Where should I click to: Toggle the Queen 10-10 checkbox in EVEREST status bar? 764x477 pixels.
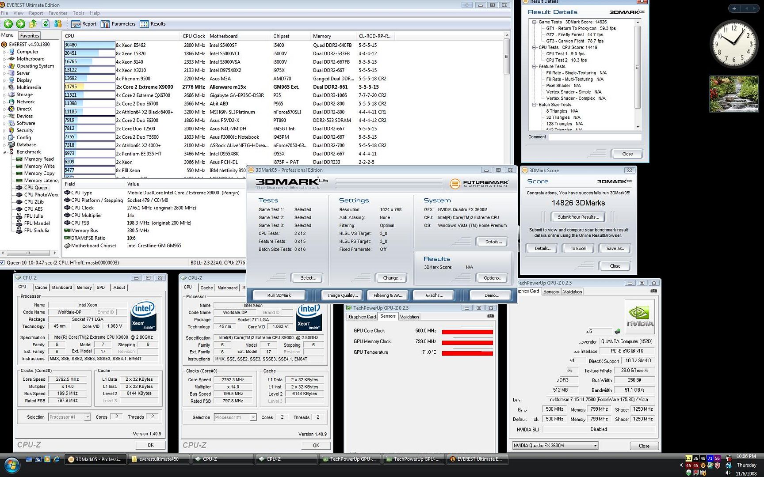pos(3,263)
